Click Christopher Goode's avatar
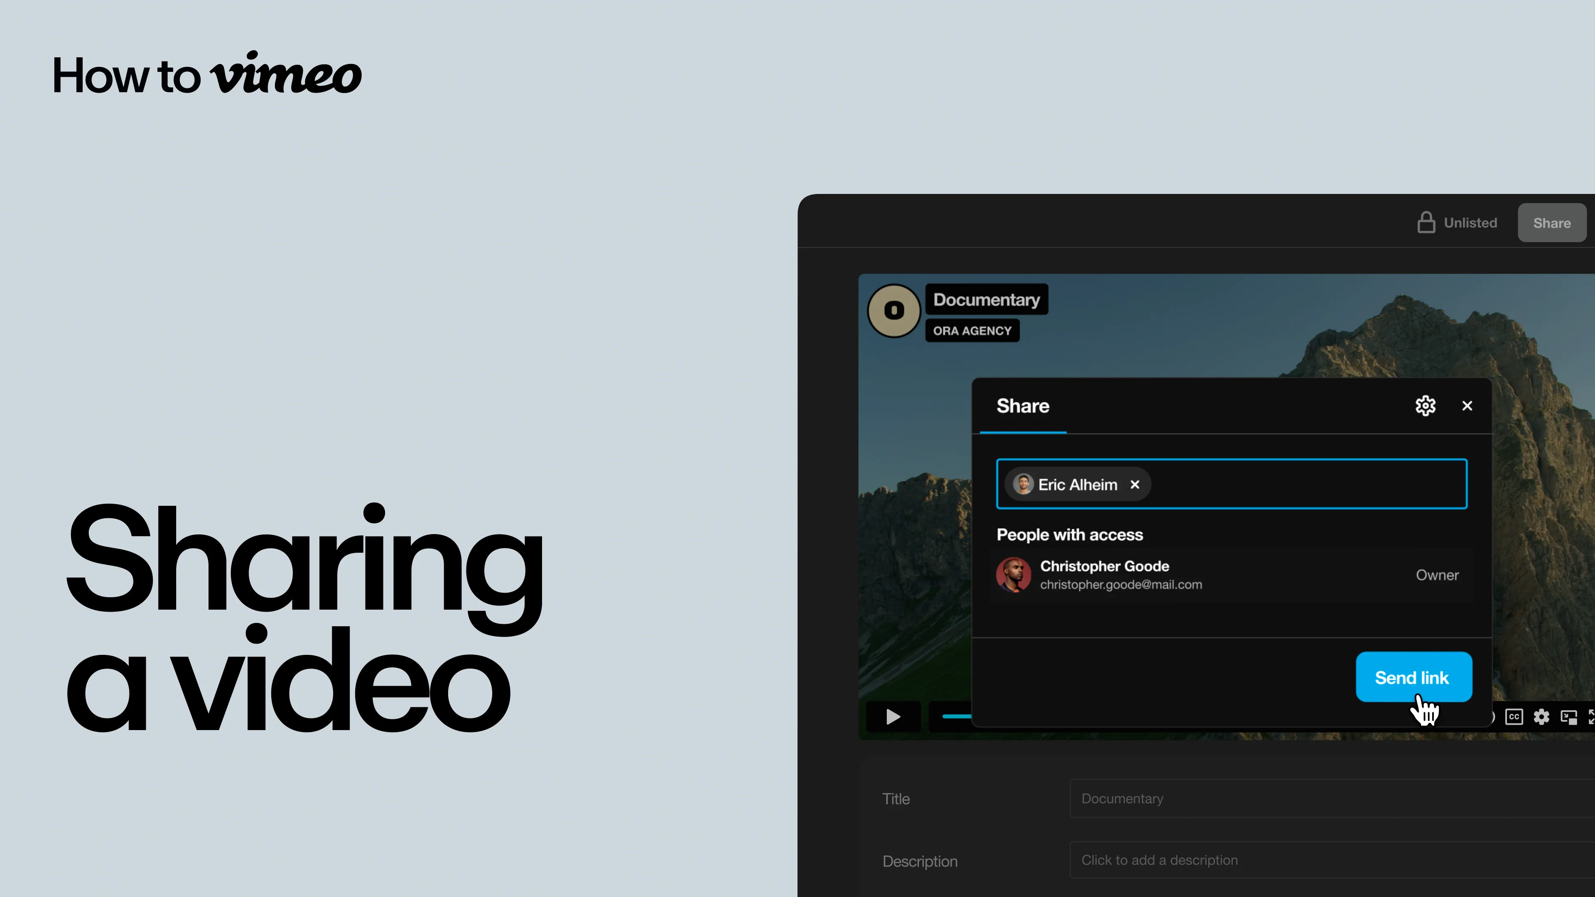 pos(1013,575)
